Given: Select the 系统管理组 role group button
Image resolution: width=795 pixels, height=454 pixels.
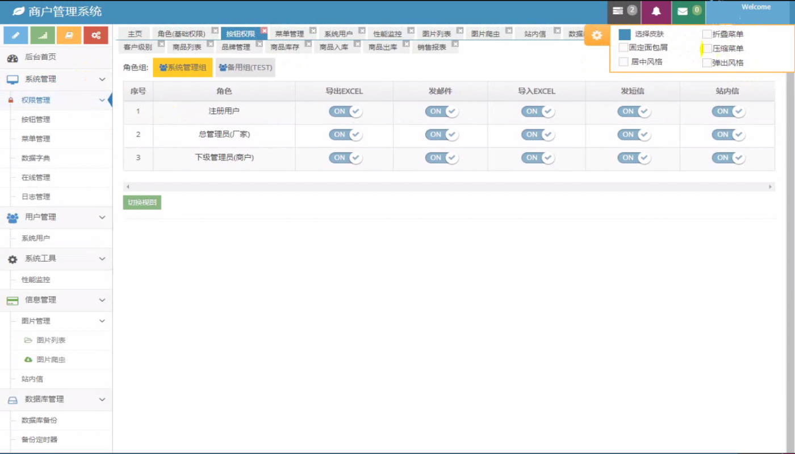Looking at the screenshot, I should [183, 68].
